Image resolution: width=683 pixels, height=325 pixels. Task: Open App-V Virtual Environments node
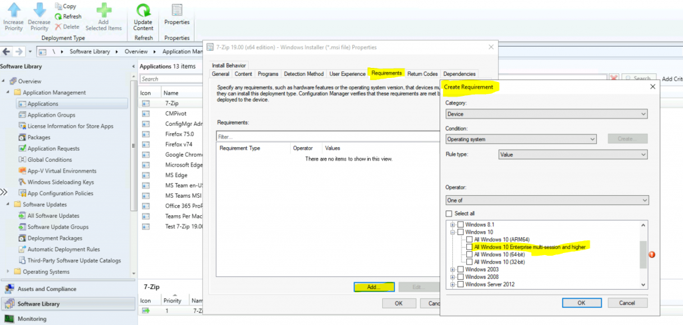click(62, 171)
